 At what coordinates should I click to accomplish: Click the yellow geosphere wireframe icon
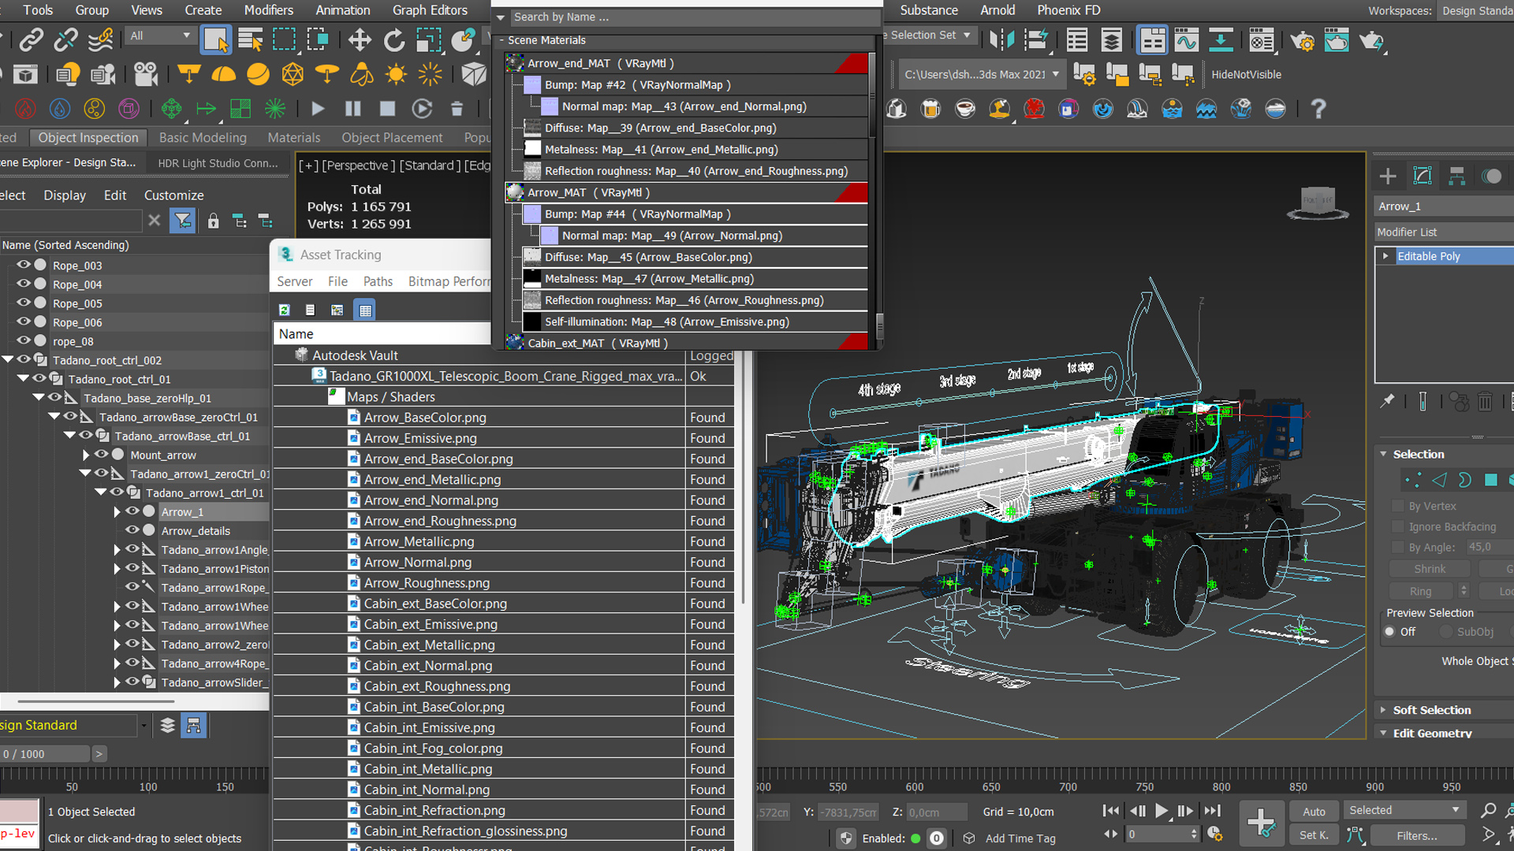tap(293, 75)
